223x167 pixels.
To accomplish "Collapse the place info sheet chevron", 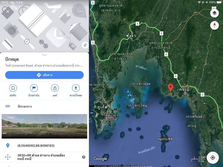I will (45, 55).
